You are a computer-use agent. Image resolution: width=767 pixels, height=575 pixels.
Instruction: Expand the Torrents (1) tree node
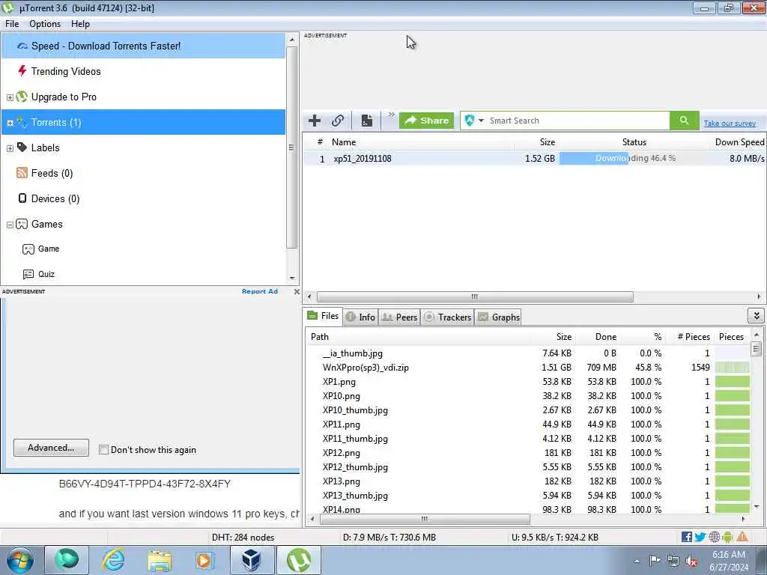point(10,123)
